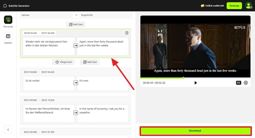This screenshot has width=255, height=138.
Task: Edit German text 'Es ist vorbei.'
Action: (x=49, y=83)
